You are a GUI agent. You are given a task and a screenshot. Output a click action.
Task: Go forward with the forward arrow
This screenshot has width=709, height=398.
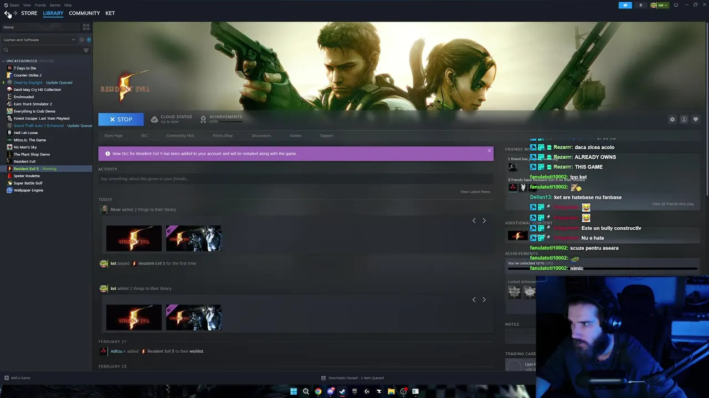[x=15, y=13]
